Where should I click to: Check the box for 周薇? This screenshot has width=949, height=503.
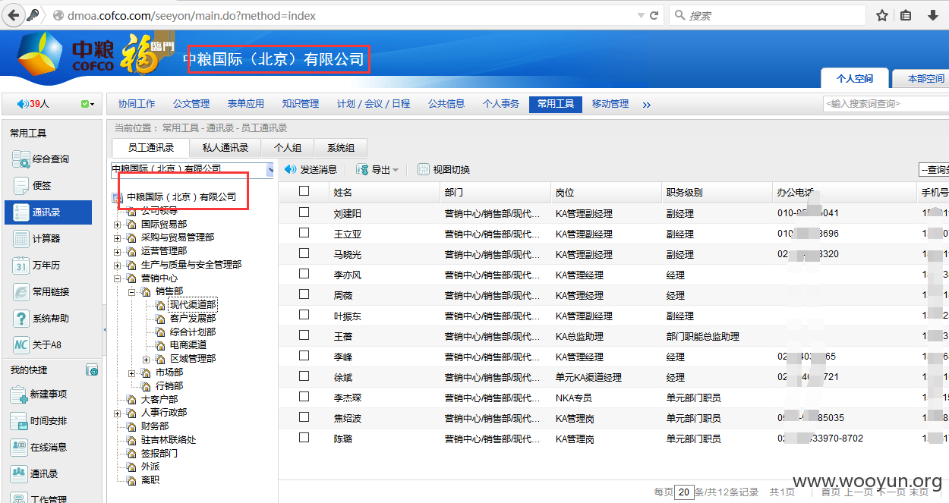(x=304, y=294)
